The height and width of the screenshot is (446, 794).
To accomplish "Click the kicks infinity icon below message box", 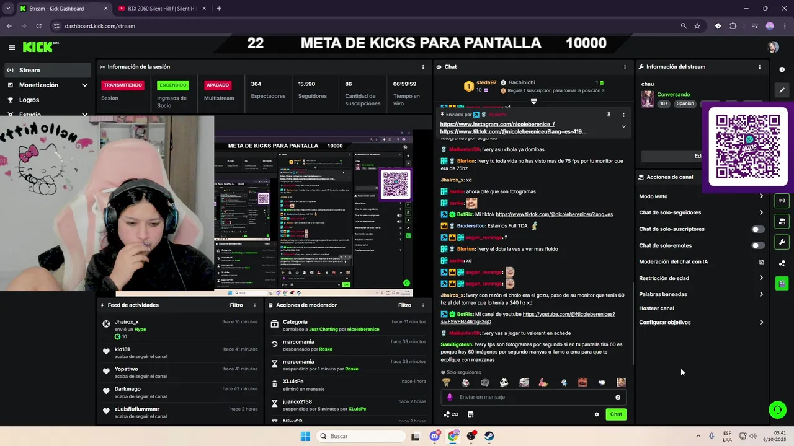I will pyautogui.click(x=451, y=414).
